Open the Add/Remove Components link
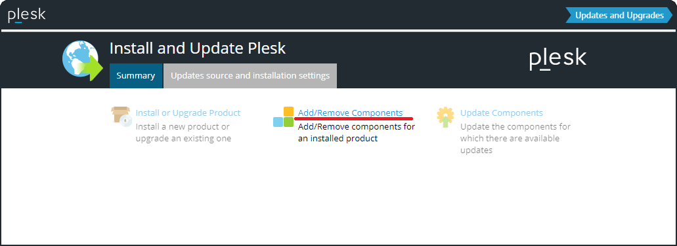This screenshot has height=246, width=677. coord(350,113)
